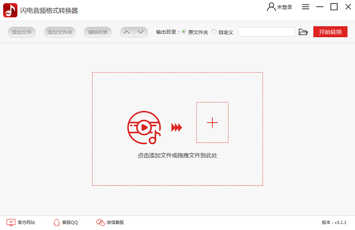Maximize the converter window

pyautogui.click(x=334, y=7)
